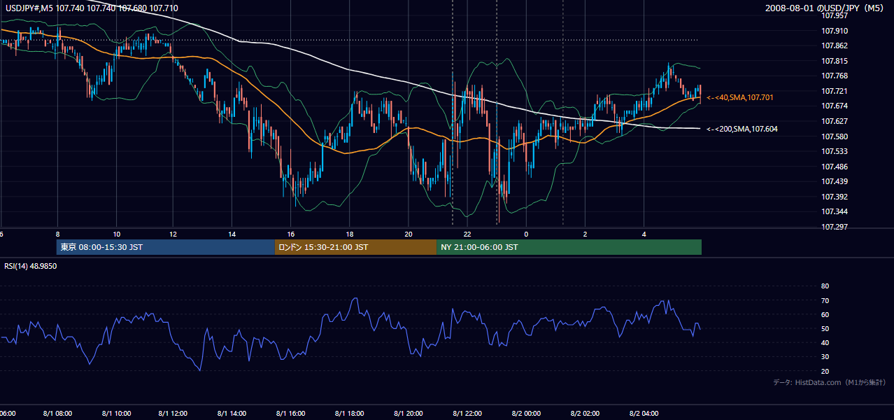Image resolution: width=894 pixels, height=420 pixels.
Task: Click hour label 18 under price chart
Action: [349, 234]
